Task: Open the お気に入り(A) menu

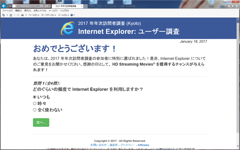Action: [40, 10]
